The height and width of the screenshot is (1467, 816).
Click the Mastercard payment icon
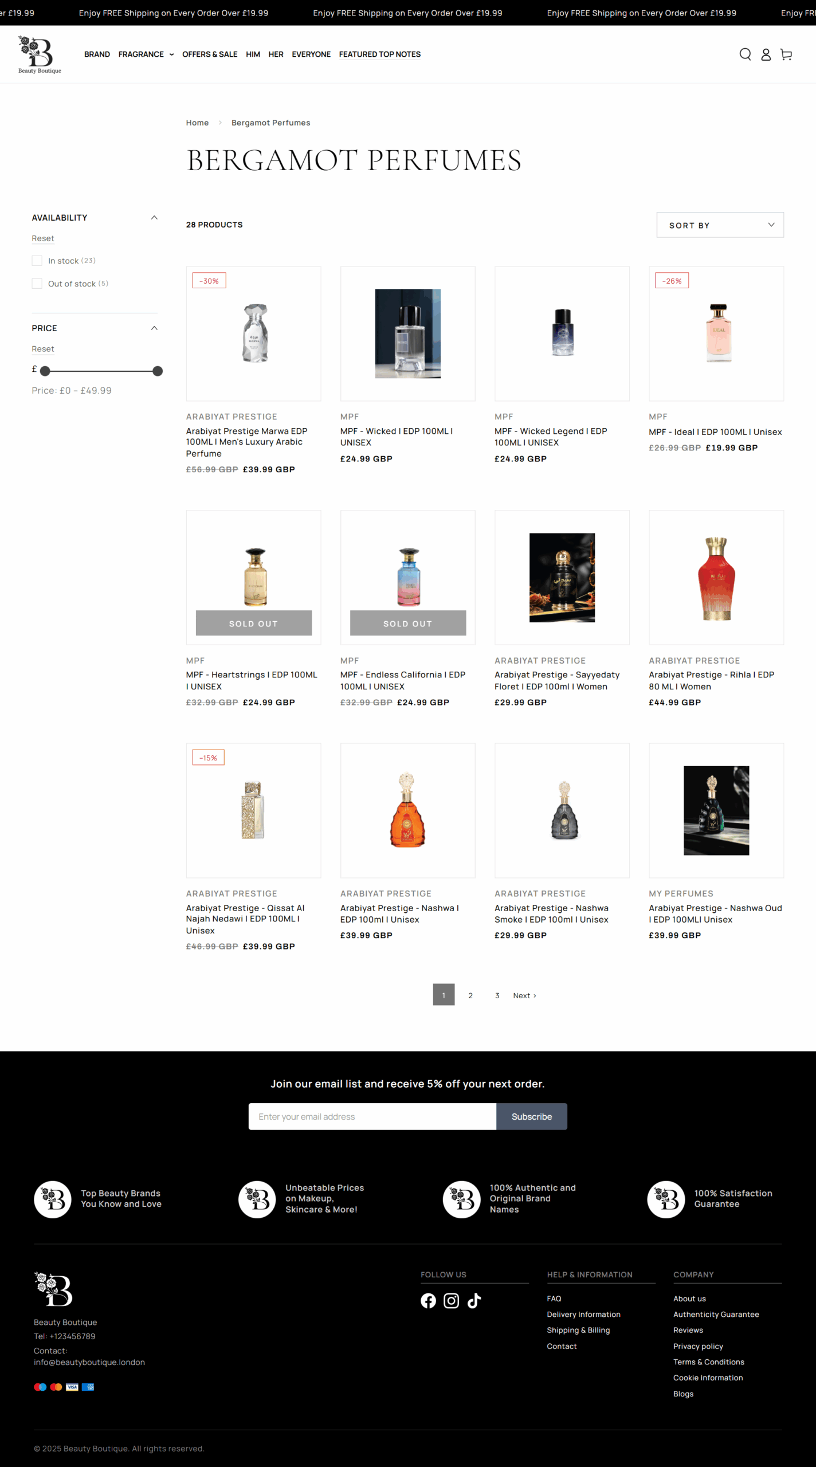(56, 1387)
